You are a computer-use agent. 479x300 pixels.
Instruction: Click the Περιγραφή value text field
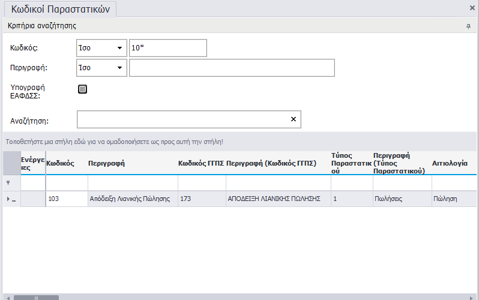[x=231, y=68]
